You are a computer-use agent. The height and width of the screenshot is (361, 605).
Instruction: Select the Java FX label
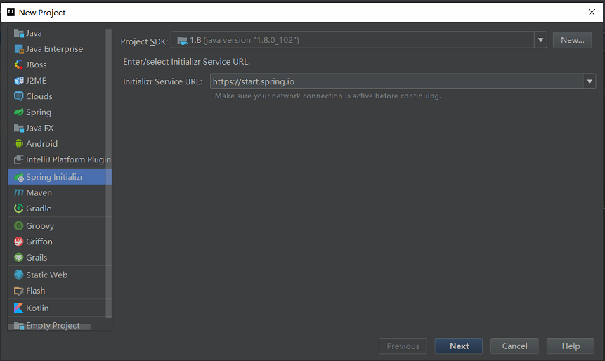point(40,128)
